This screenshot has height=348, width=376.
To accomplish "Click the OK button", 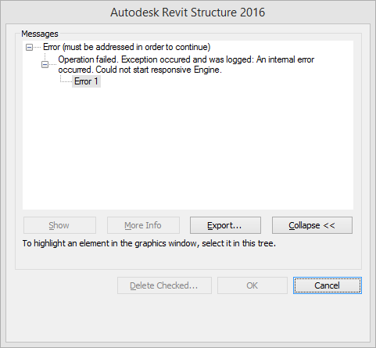I will 252,285.
